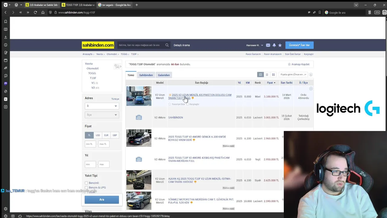Viewport: 387px width, 218px height.
Task: Click the sahibinden.com logo
Action: click(x=98, y=45)
